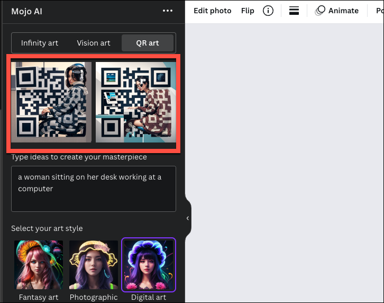
Task: Click the 'Mojo AI' panel title
Action: (26, 11)
